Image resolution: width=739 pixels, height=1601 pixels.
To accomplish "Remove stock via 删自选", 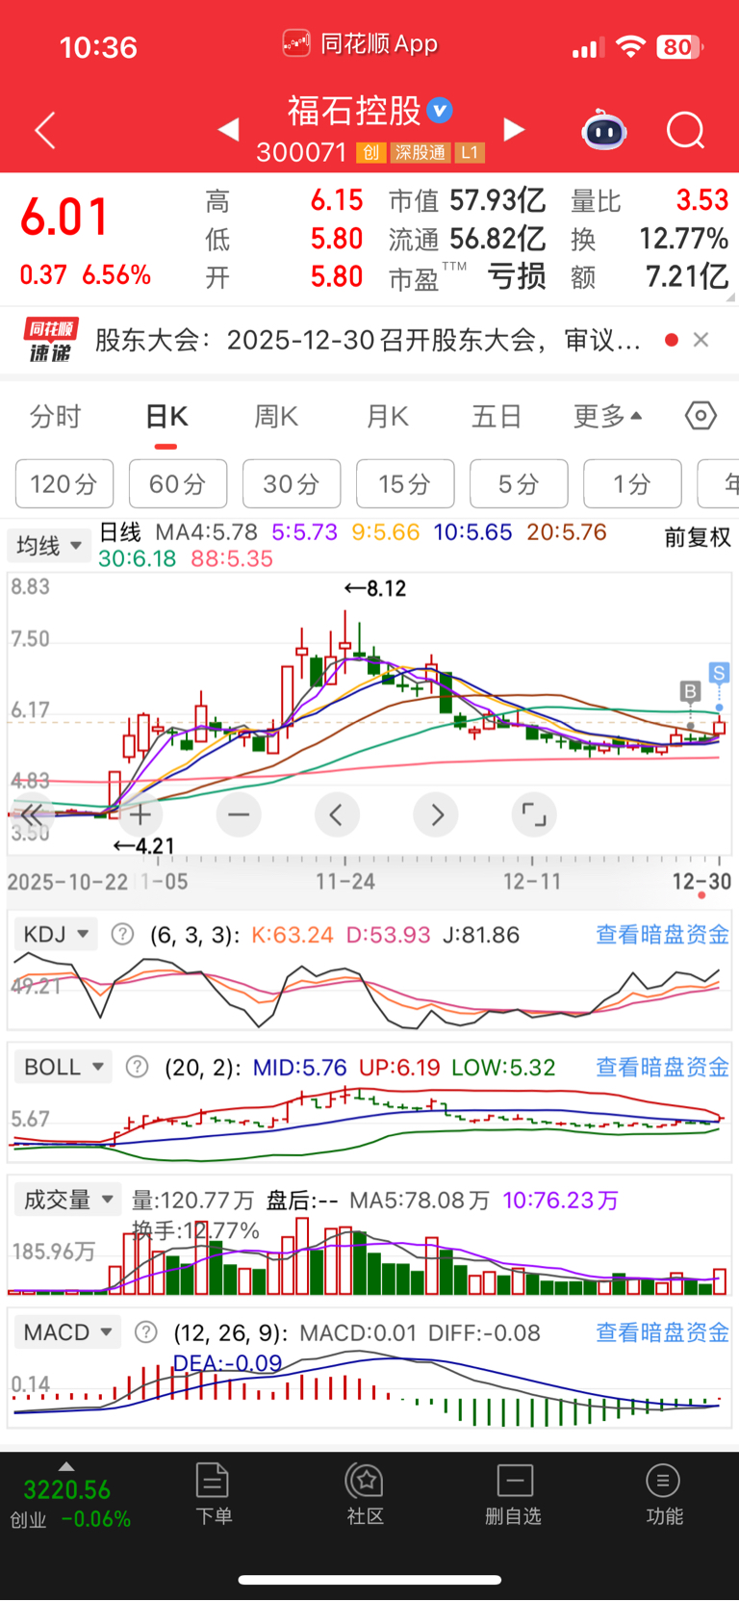I will pos(514,1493).
